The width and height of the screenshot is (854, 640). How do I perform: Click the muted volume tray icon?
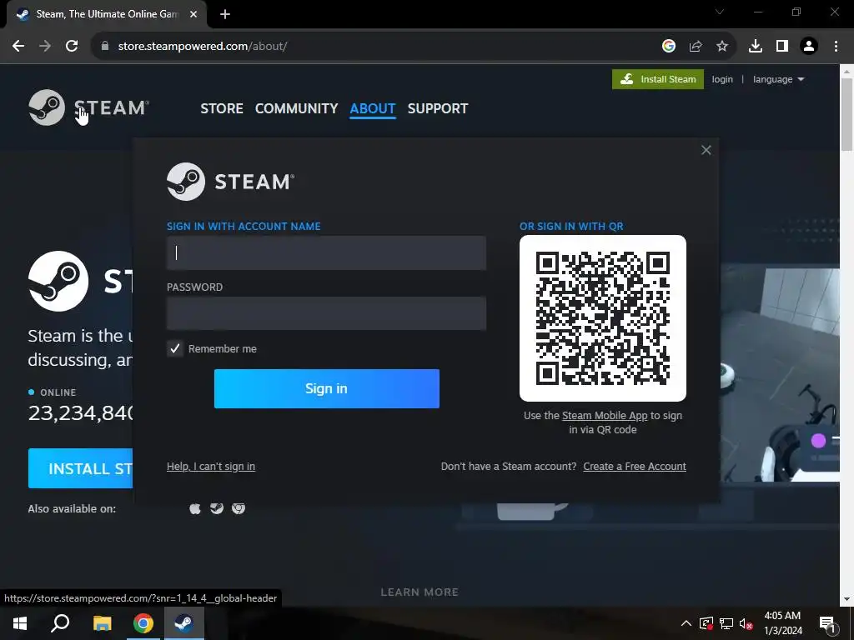click(746, 623)
